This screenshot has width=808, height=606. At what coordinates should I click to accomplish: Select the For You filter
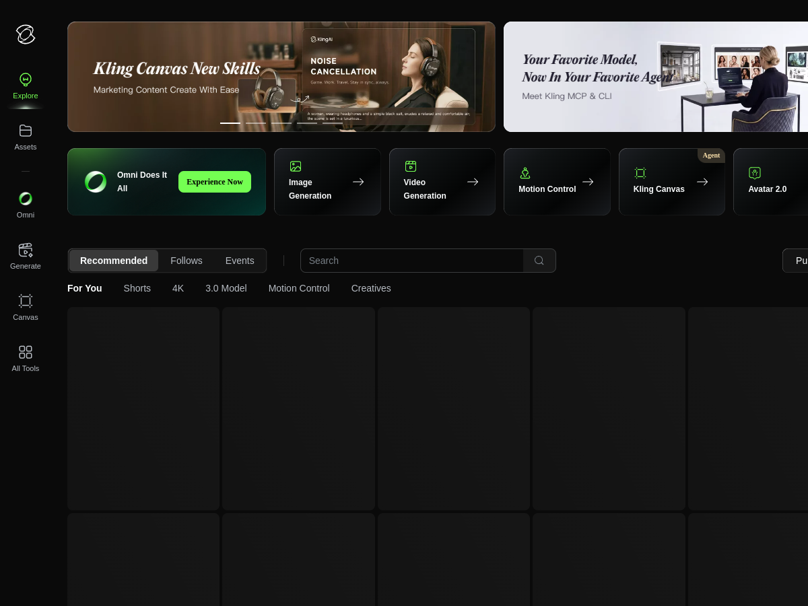[x=85, y=288]
